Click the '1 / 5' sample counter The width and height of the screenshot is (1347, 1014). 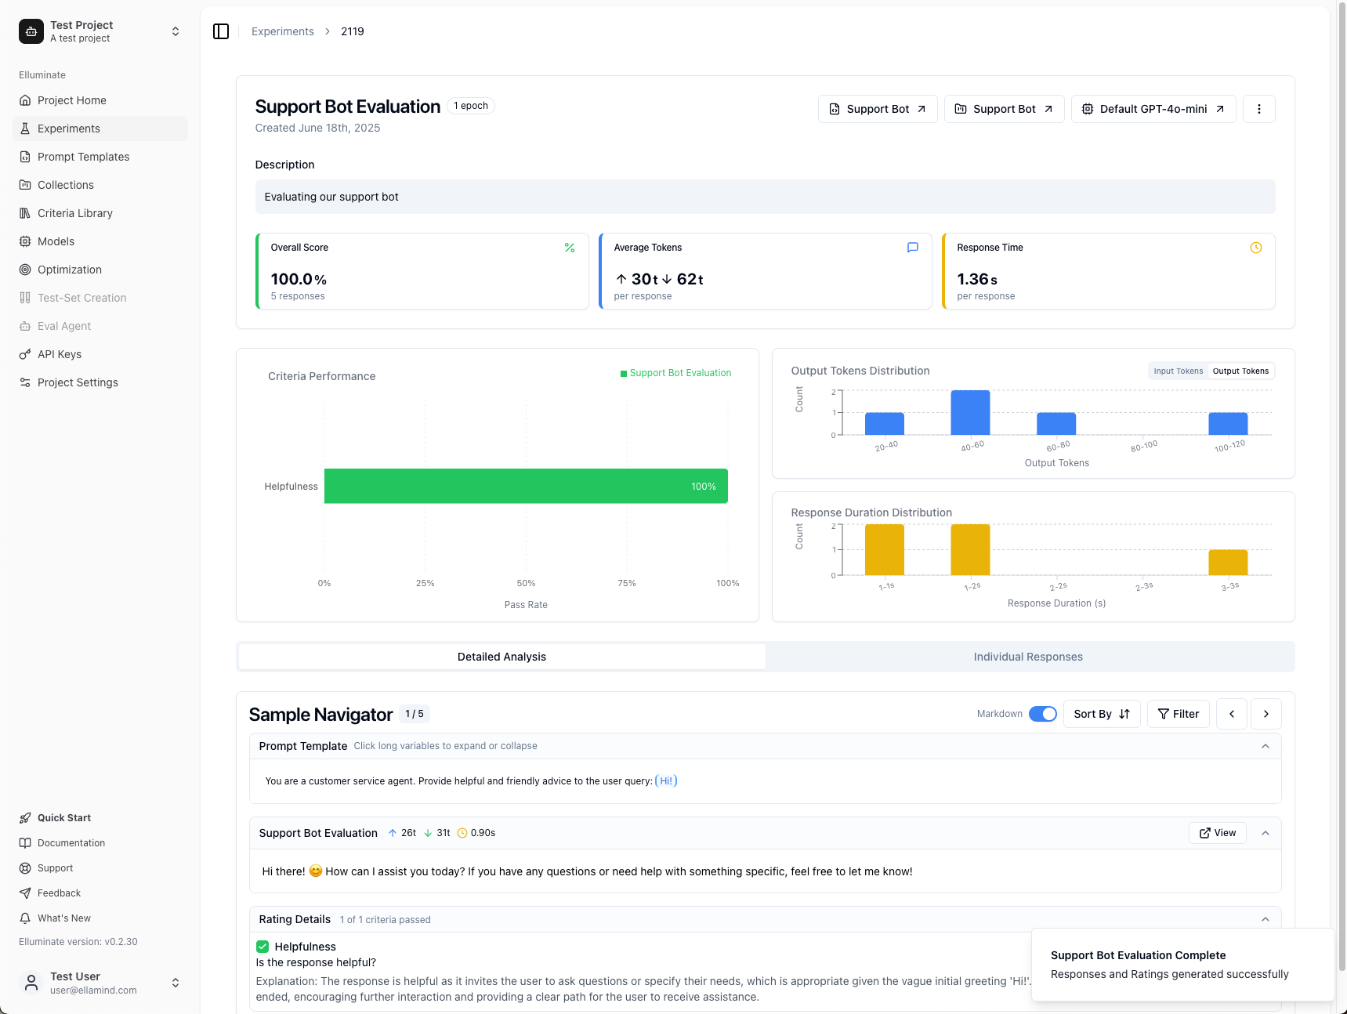tap(415, 714)
